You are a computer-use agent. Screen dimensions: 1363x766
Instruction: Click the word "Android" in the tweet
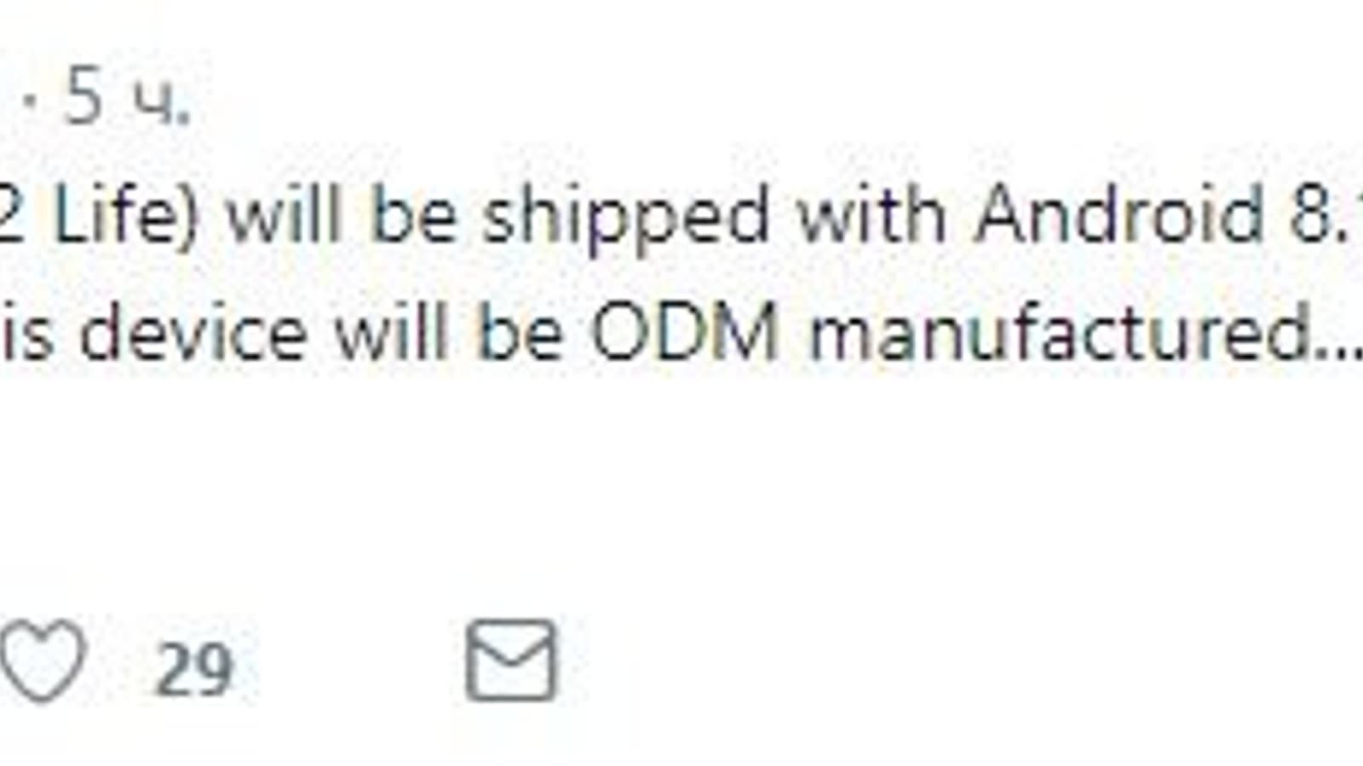point(1118,214)
